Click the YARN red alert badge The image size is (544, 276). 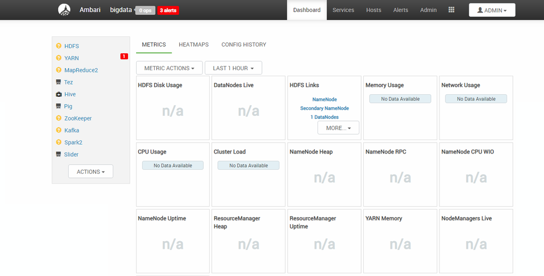(124, 56)
